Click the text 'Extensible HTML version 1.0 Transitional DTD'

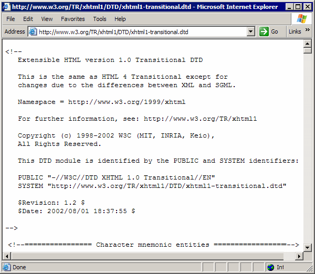click(110, 60)
